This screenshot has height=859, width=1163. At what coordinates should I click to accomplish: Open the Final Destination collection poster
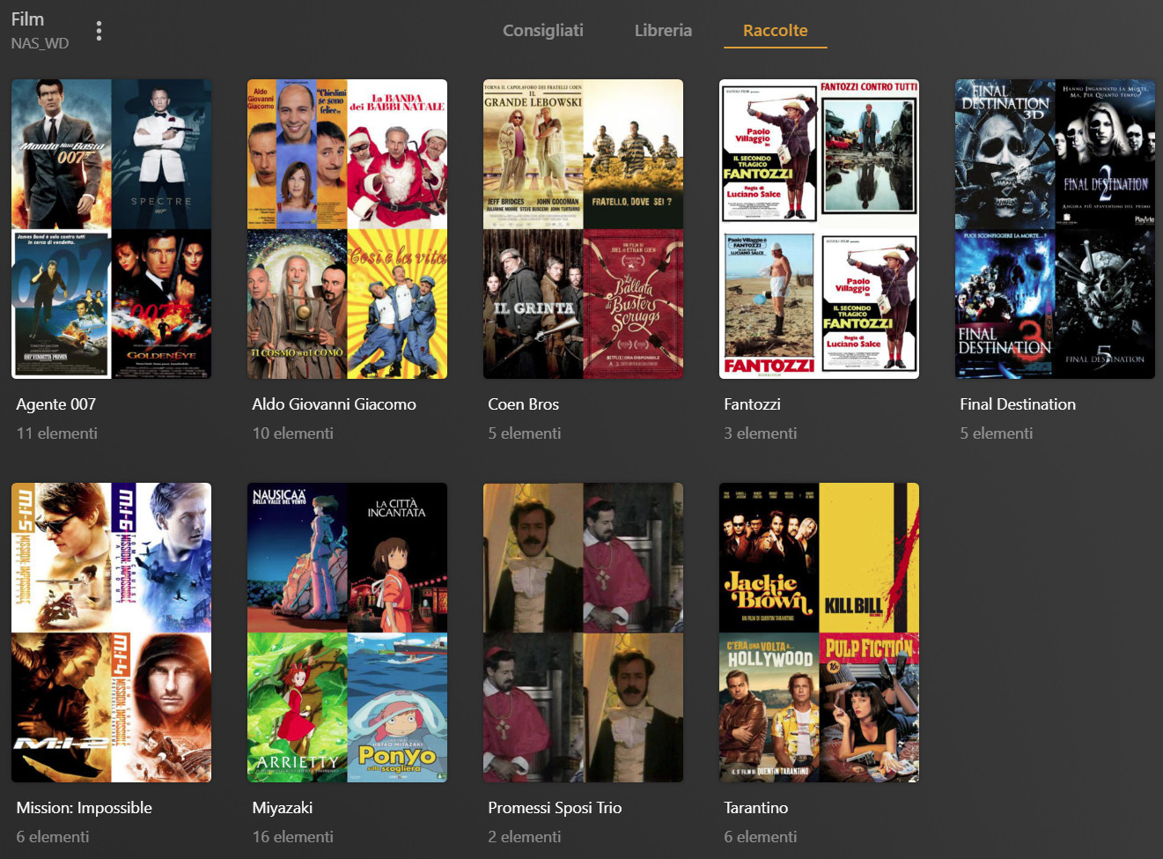pyautogui.click(x=1055, y=229)
